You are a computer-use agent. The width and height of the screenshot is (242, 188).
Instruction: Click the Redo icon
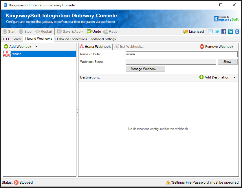[110, 32]
